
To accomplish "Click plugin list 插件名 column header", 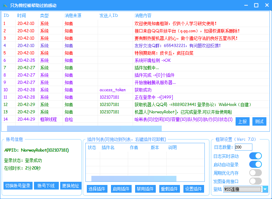I will 108,147.
